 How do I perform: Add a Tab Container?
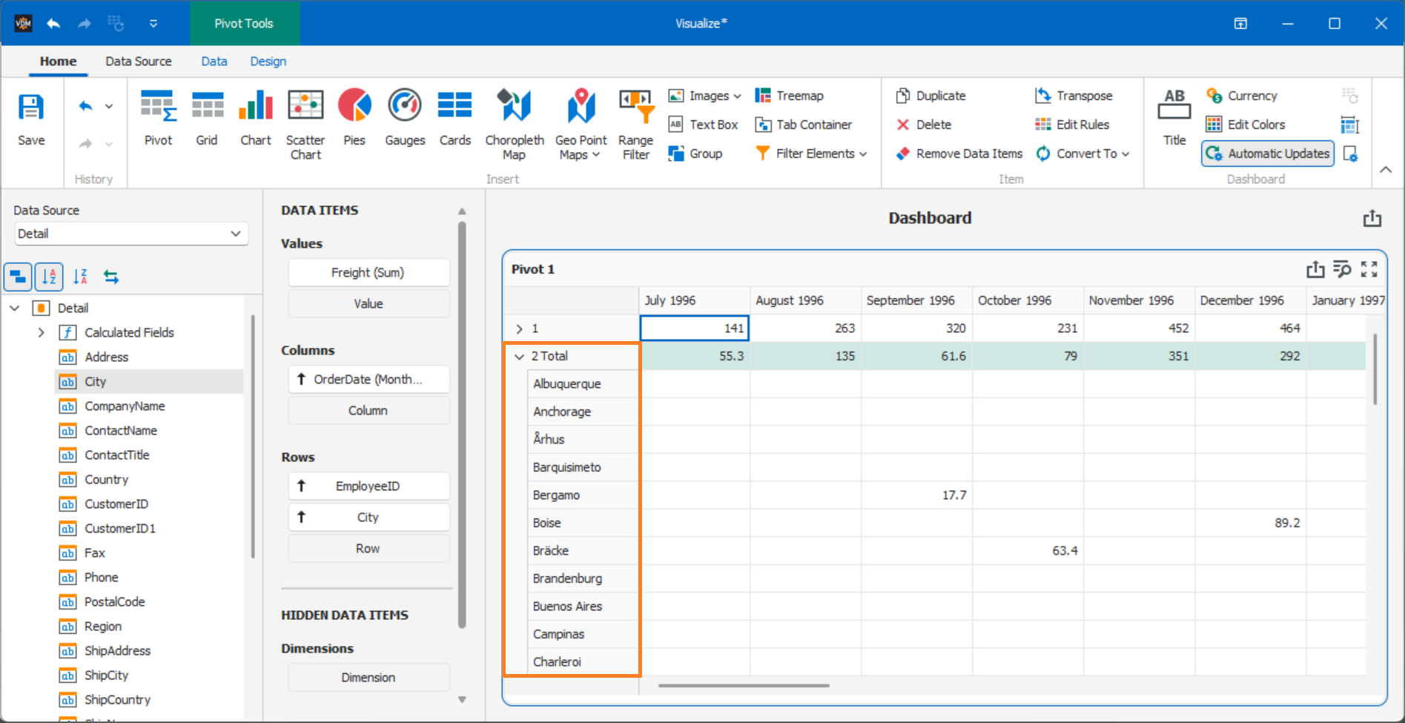click(x=803, y=124)
